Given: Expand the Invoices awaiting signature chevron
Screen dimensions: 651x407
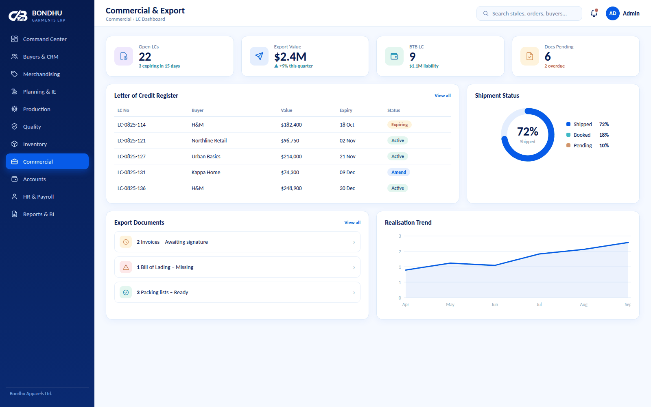Looking at the screenshot, I should (x=354, y=242).
